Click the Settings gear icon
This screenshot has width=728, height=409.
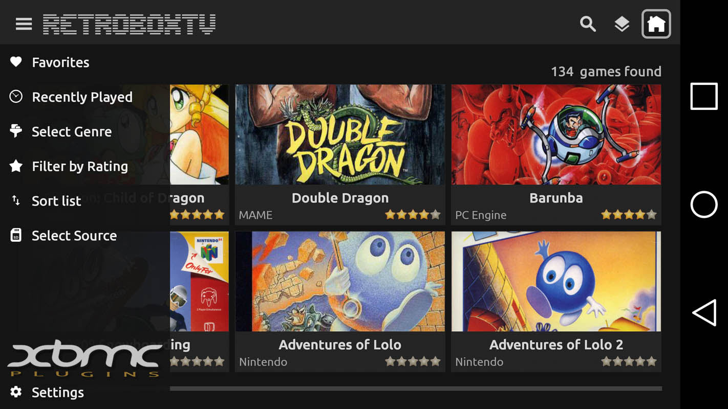(16, 392)
